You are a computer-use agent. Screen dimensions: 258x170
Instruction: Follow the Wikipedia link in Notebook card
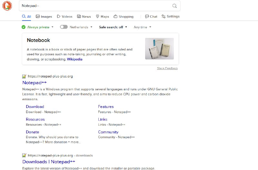click(74, 59)
